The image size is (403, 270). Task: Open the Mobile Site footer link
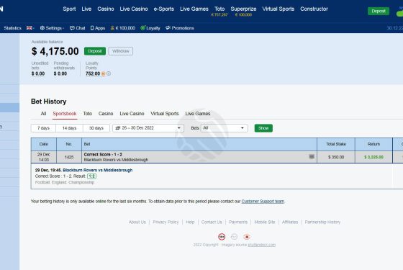pos(265,222)
